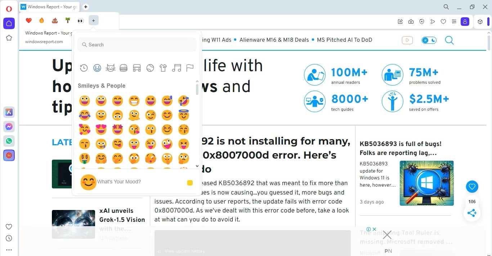Open bookmarks star in sidebar
Screen dimensions: 492x256
pos(9,38)
